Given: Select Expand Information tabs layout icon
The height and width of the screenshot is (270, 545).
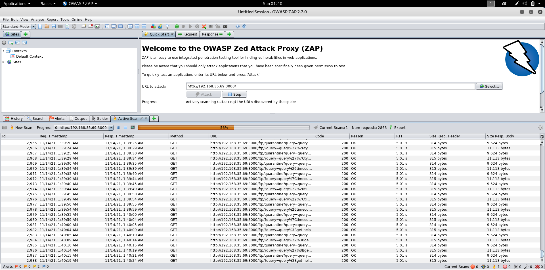Looking at the screenshot, I should click(114, 26).
